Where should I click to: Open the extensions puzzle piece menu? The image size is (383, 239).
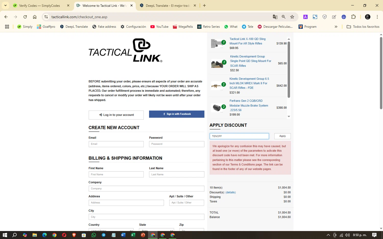[353, 17]
